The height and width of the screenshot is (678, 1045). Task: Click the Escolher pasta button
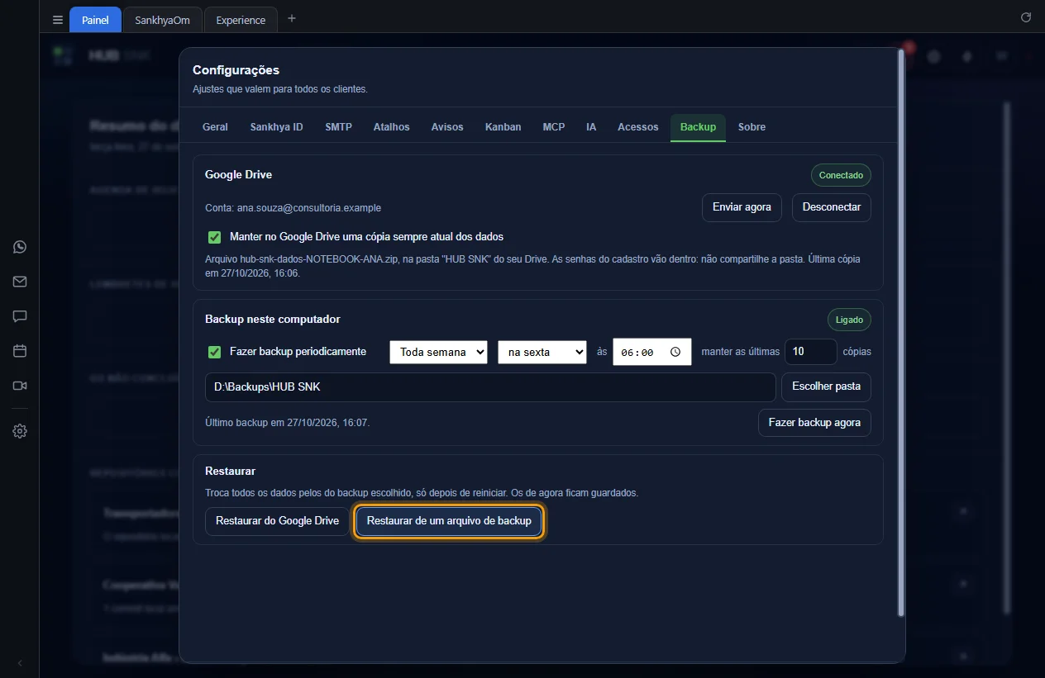826,386
